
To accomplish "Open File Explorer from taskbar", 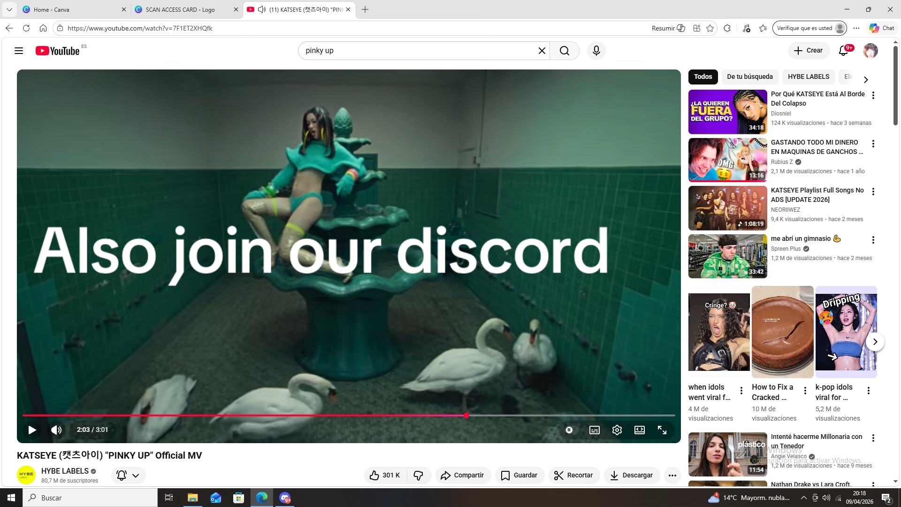I will [x=192, y=498].
